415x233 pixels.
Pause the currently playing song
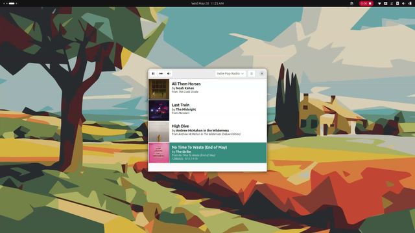pyautogui.click(x=153, y=74)
